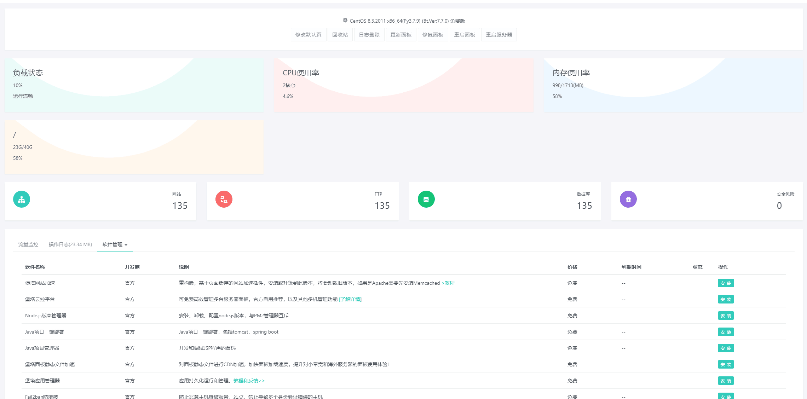The height and width of the screenshot is (399, 807).
Task: Install the Node.js版本管理器 software
Action: (x=726, y=316)
